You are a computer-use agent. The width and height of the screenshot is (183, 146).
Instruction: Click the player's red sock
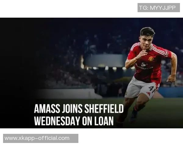[136, 108]
